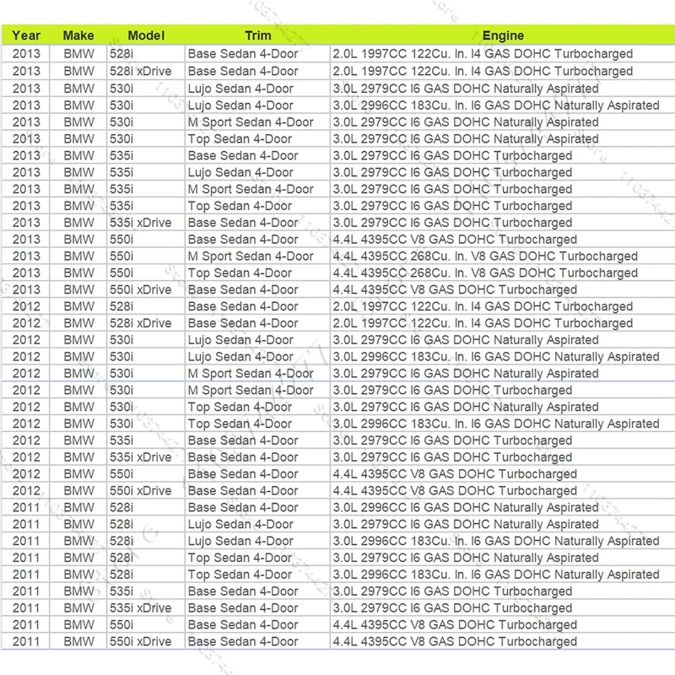Select the 2996CC engine cell of 2012 530i Lujo
Screen dimensions: 675x675
[503, 356]
